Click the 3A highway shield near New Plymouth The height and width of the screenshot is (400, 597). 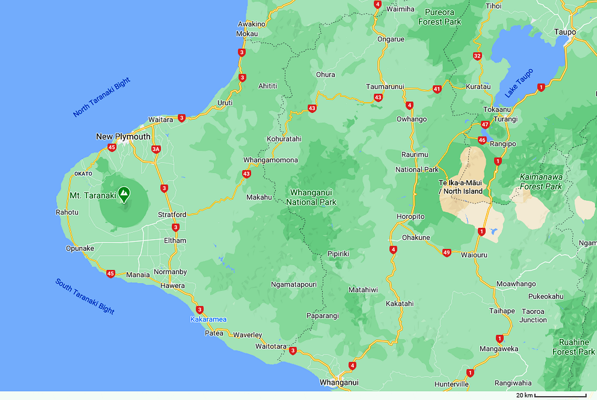click(x=156, y=149)
